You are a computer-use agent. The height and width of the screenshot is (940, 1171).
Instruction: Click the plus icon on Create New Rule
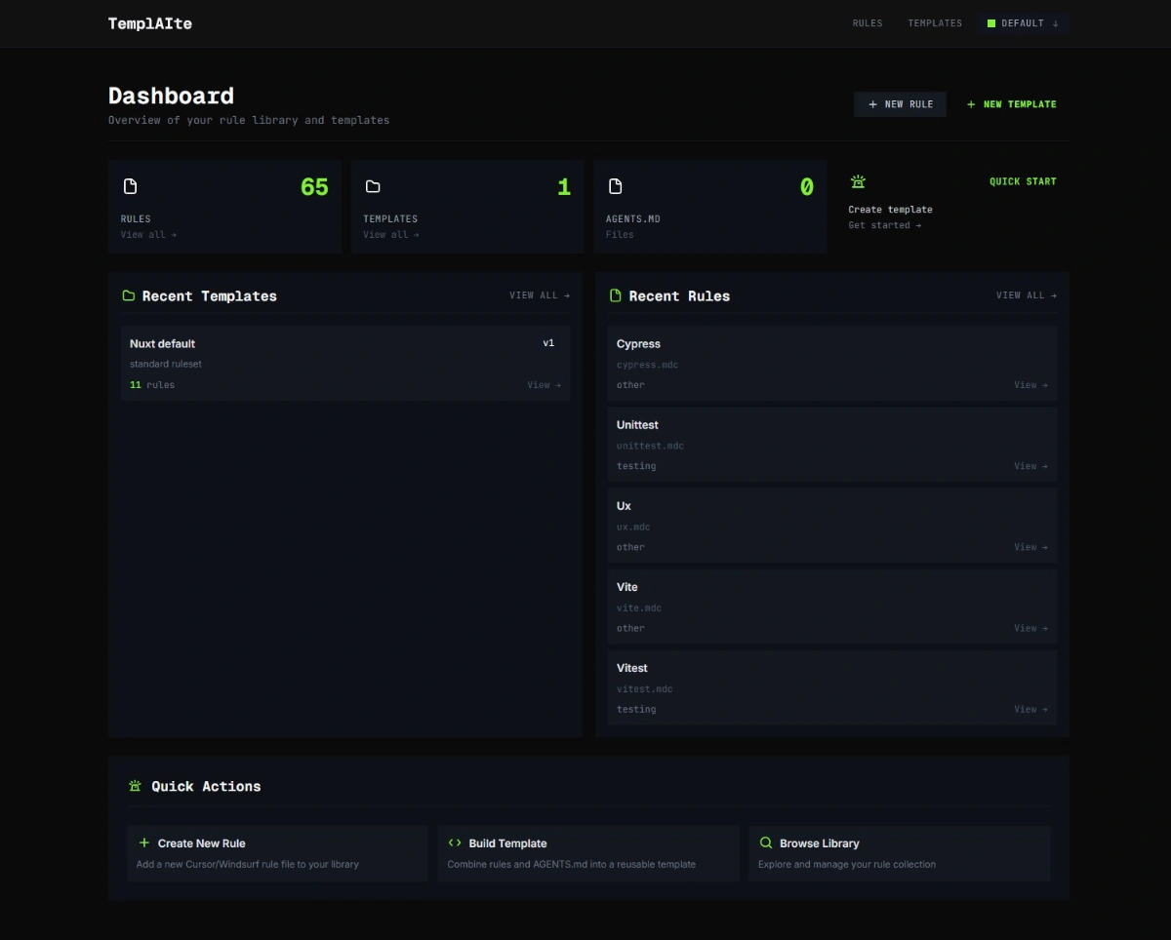click(144, 842)
